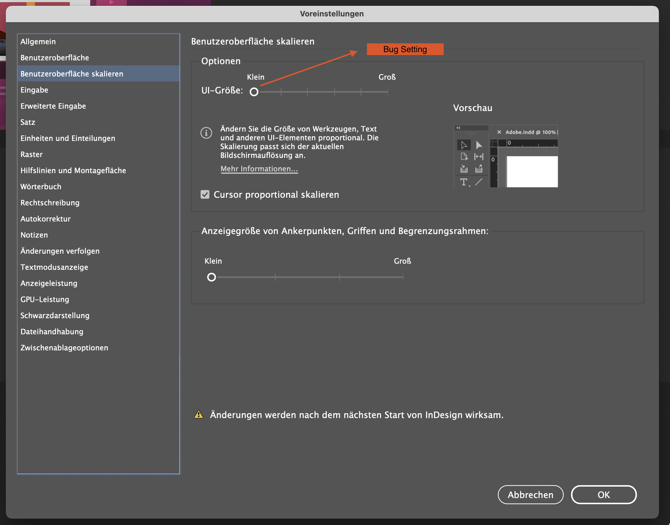The image size is (670, 525).
Task: Click the Page tool icon in the preview
Action: 465,157
